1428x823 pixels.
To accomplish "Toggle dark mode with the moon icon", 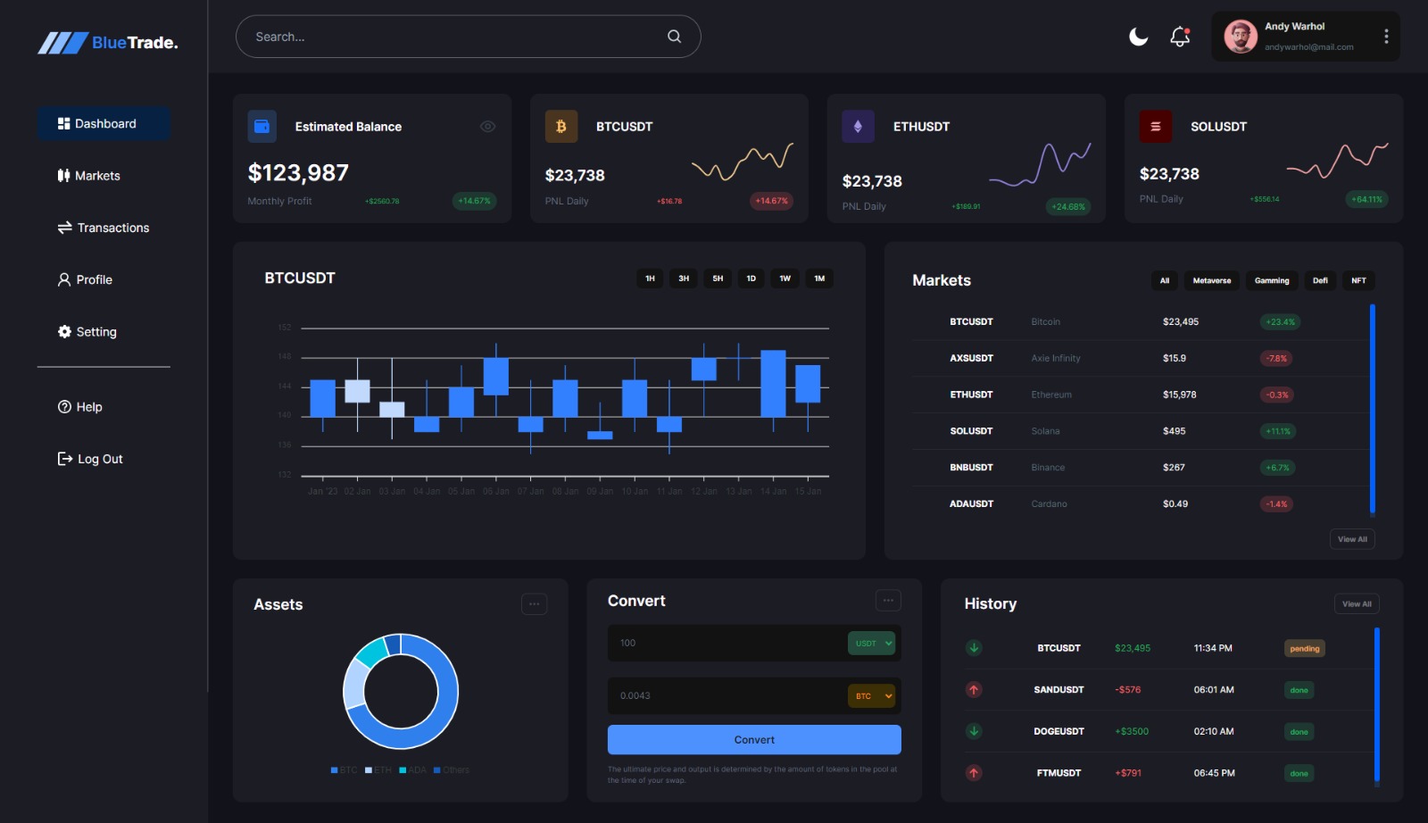I will click(x=1137, y=37).
